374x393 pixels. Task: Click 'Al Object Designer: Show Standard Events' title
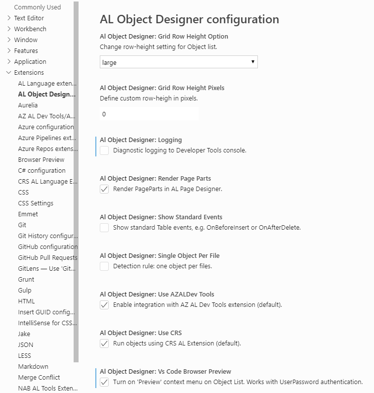click(x=161, y=217)
